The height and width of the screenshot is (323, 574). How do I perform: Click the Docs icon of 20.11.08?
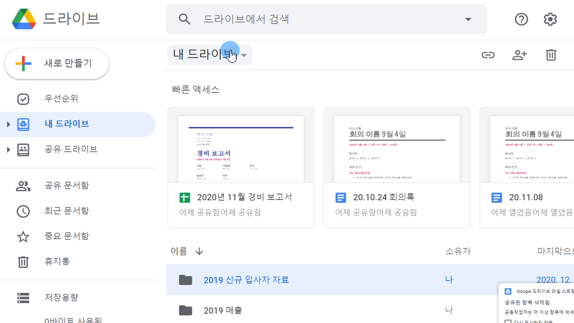tap(497, 197)
